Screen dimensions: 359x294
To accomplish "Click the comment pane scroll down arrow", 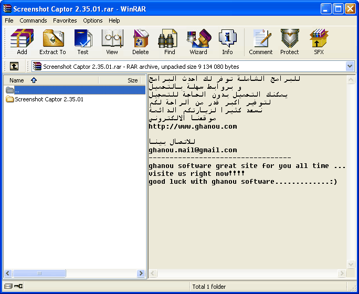I will click(351, 264).
